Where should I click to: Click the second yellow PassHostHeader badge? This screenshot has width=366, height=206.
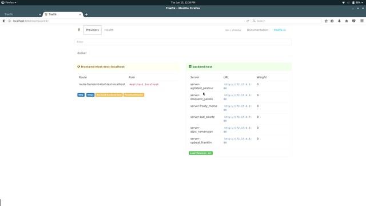point(134,95)
